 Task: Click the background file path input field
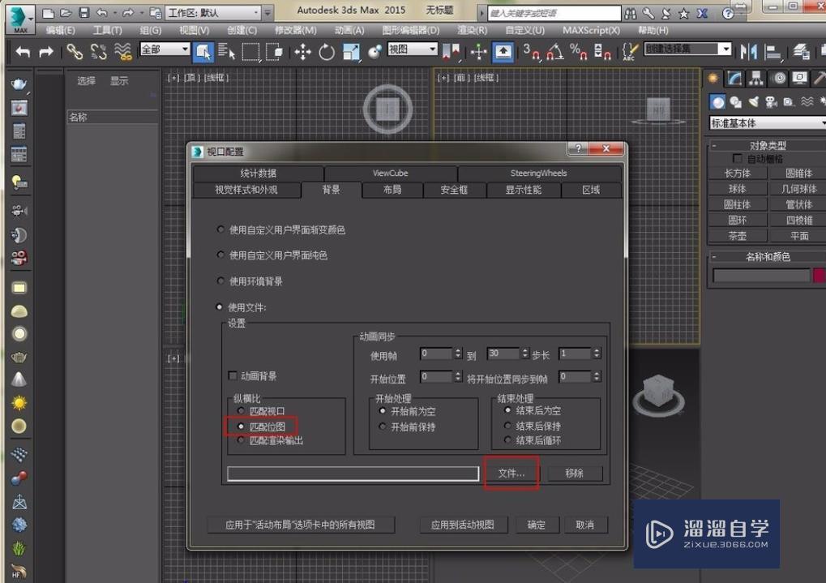(x=353, y=473)
